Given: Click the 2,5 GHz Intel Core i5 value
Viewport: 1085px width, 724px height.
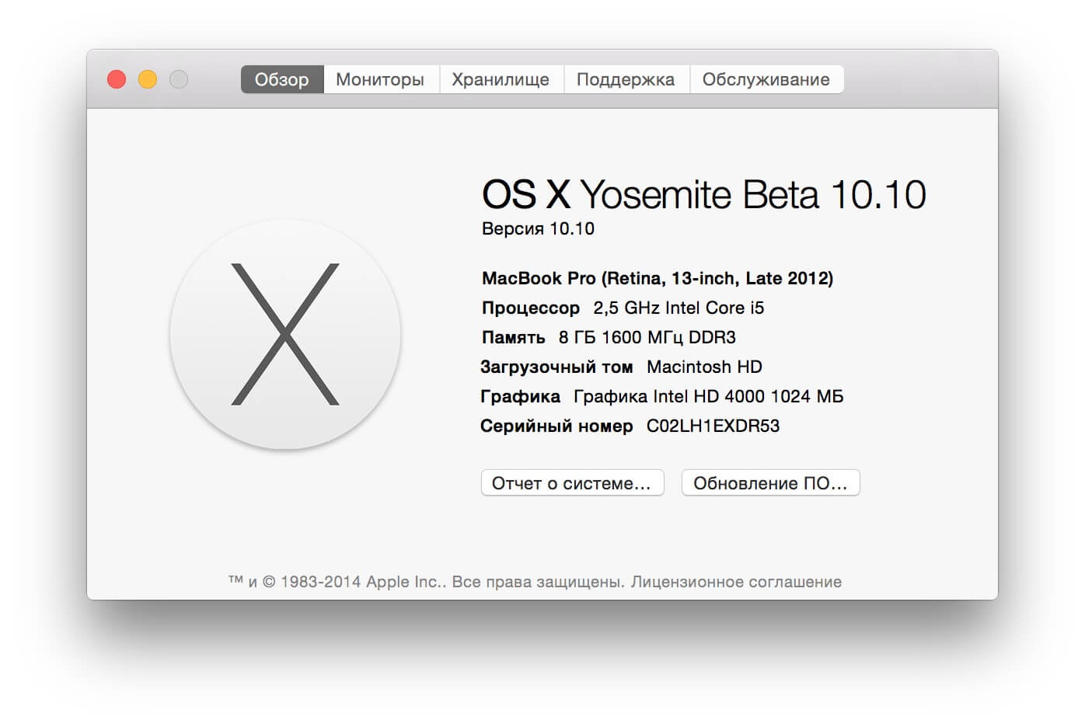Looking at the screenshot, I should (679, 308).
